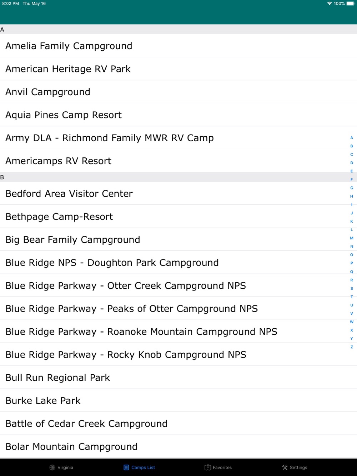
Task: Open Bolar Mountain Campground listing
Action: [178, 446]
